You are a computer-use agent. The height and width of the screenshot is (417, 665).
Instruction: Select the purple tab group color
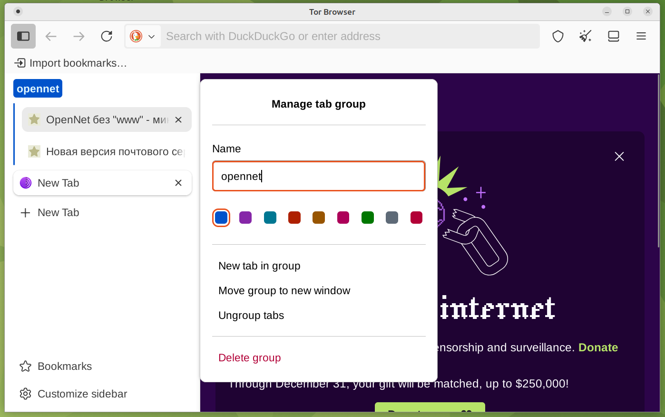click(x=245, y=218)
